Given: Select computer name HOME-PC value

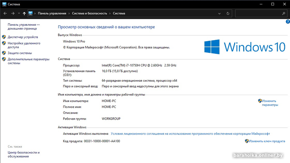Looking at the screenshot, I should (x=109, y=101).
